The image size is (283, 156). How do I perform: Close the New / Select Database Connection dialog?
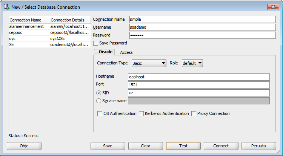pos(273,7)
